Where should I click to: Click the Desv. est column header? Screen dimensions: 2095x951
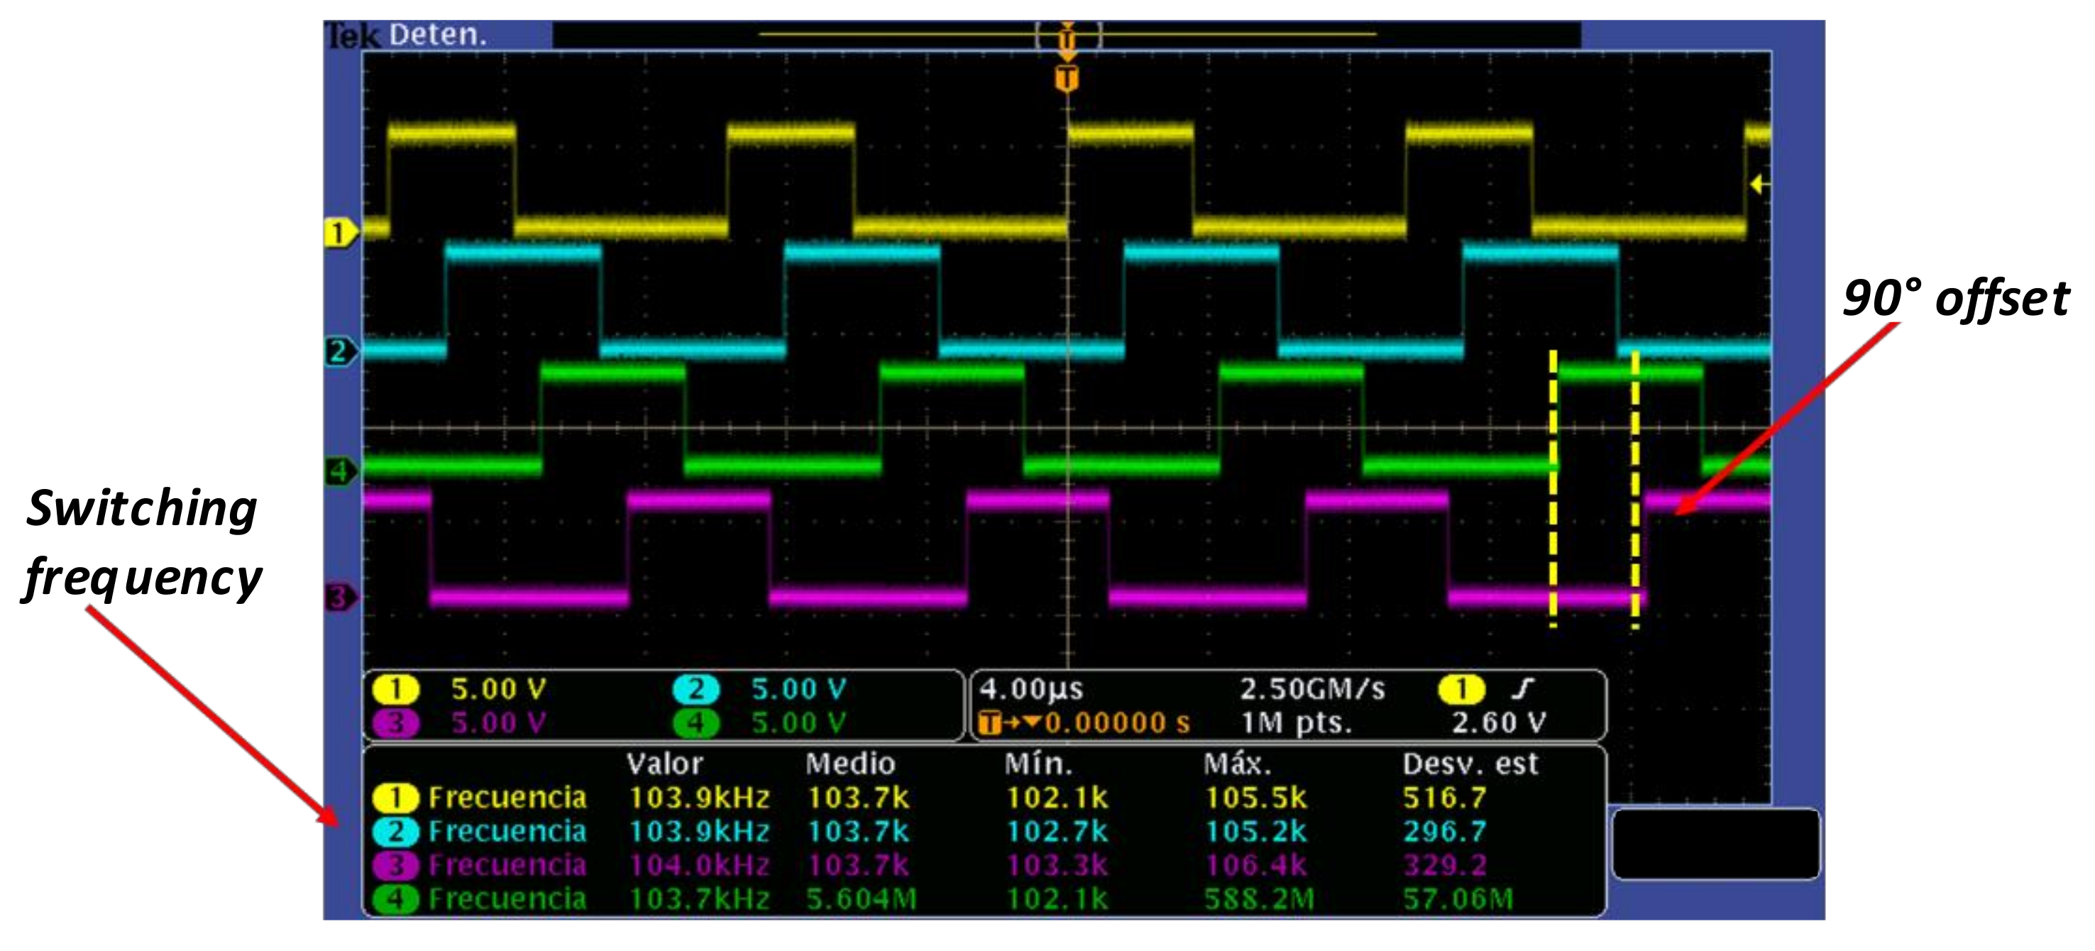[x=1470, y=764]
